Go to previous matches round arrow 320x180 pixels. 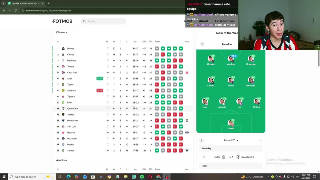pyautogui.click(x=201, y=140)
